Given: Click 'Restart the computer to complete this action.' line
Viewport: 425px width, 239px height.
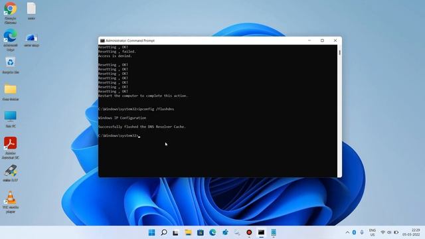Looking at the screenshot, I should (x=143, y=96).
